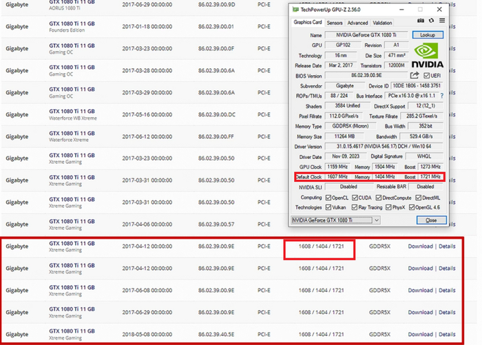Click the GPU-Z title bar app icon
Viewport: 482px width, 345px height.
[295, 10]
